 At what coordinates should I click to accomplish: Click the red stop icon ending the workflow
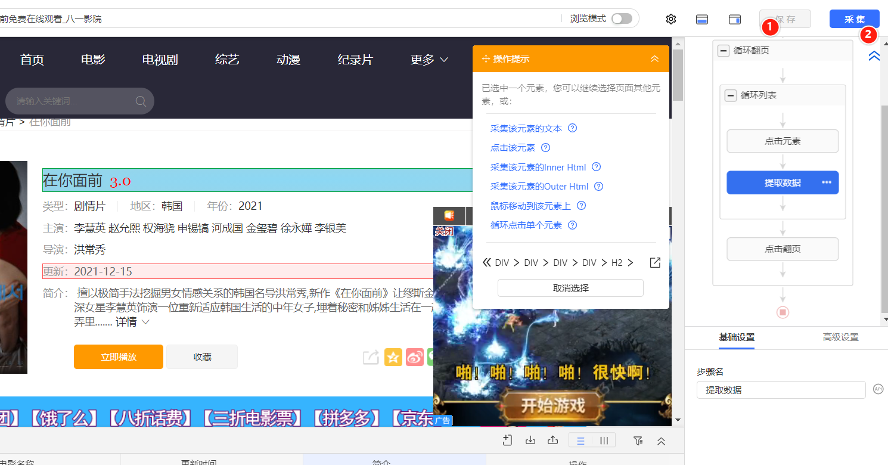click(783, 312)
